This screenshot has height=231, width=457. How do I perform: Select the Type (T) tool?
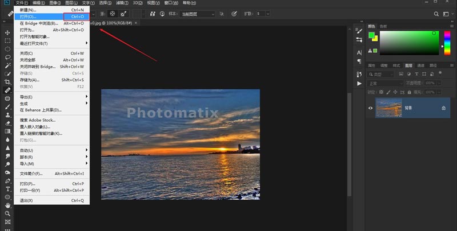click(x=8, y=188)
